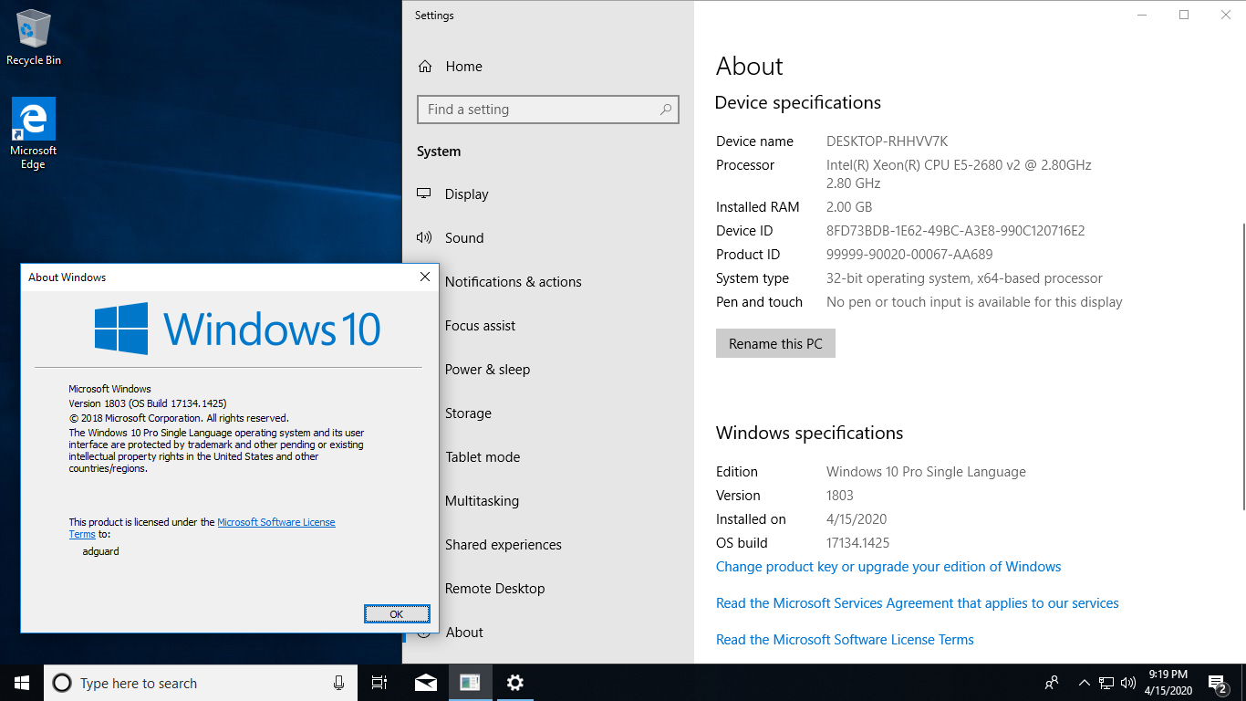The width and height of the screenshot is (1246, 701).
Task: Go to Shared experiences settings
Action: (x=504, y=545)
